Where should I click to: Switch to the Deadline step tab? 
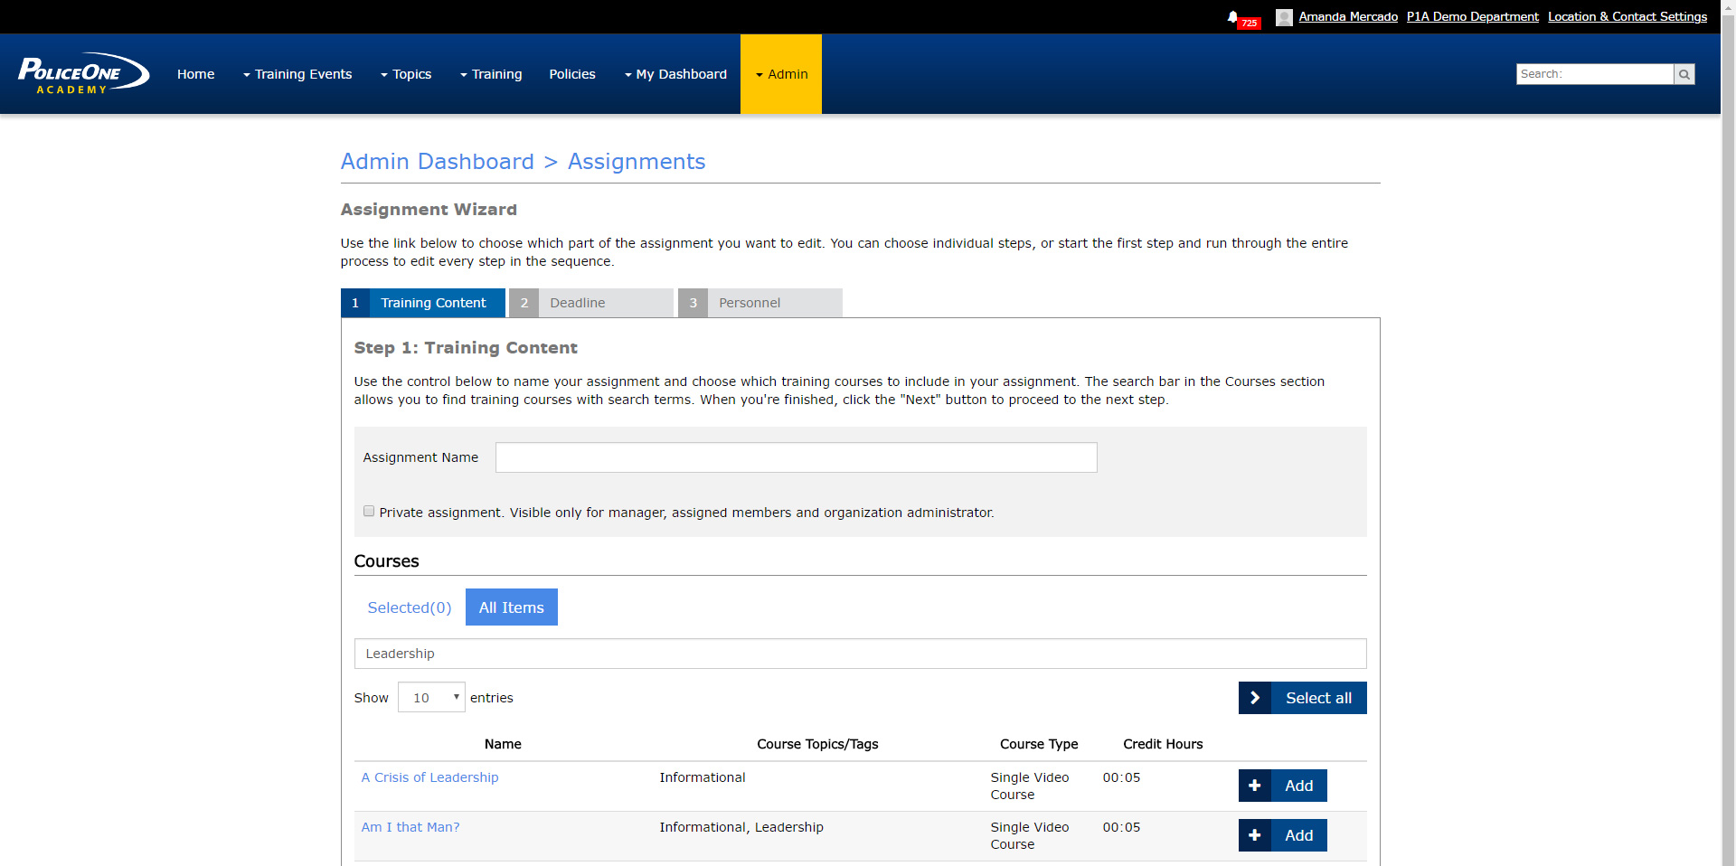[x=591, y=303]
